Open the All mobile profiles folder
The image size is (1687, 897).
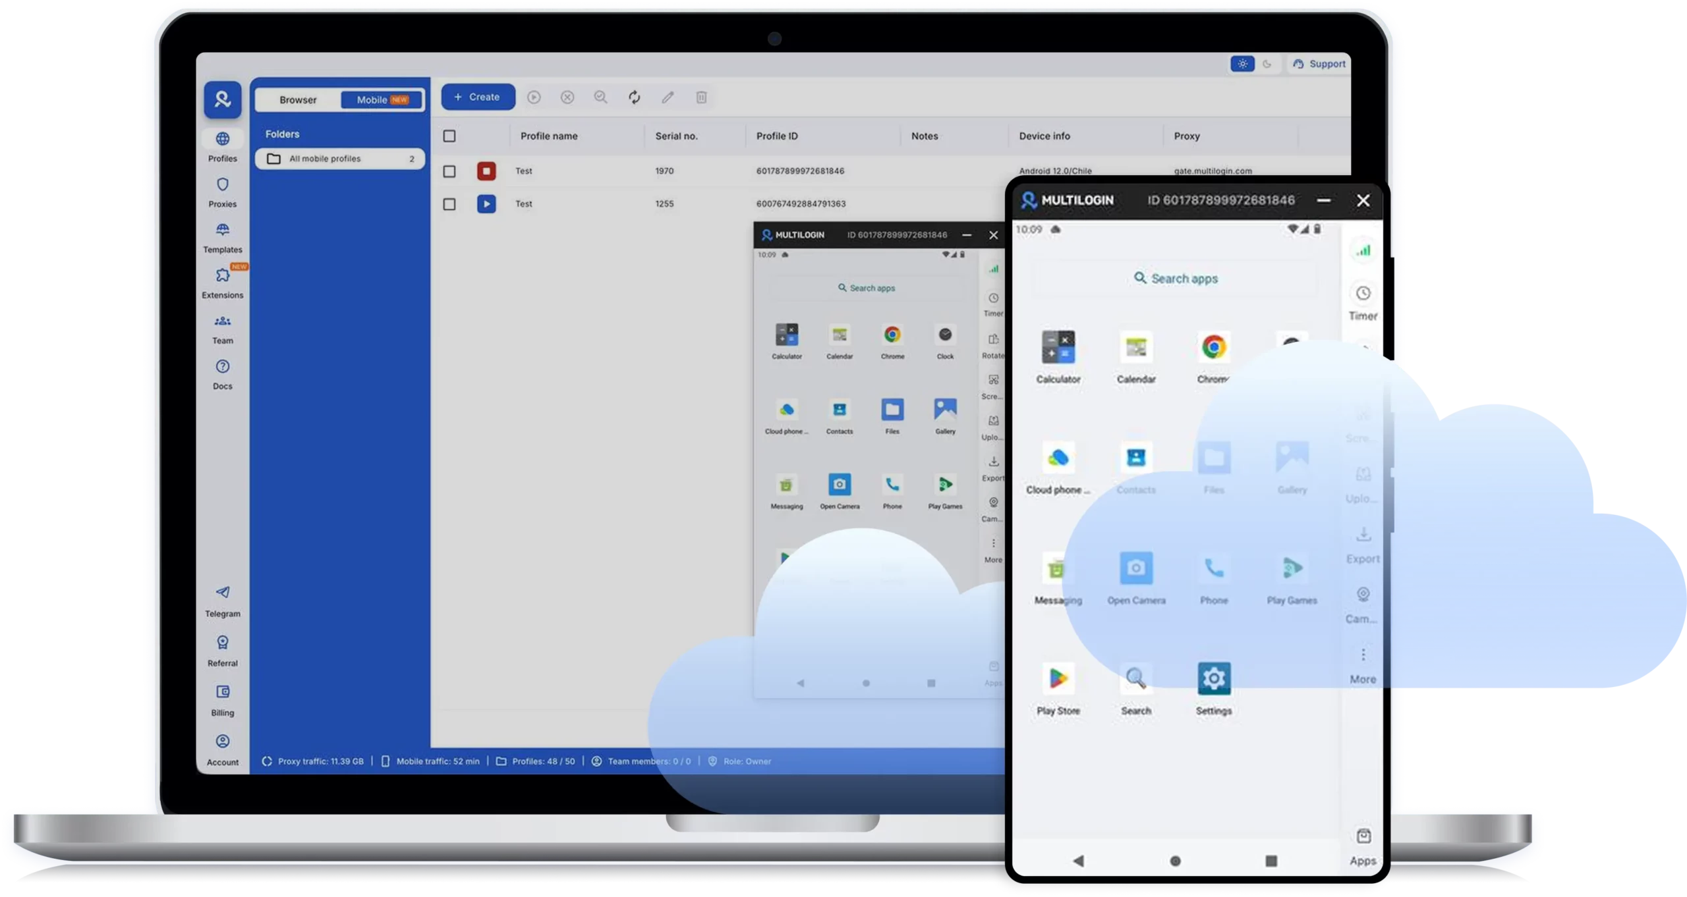pos(326,158)
